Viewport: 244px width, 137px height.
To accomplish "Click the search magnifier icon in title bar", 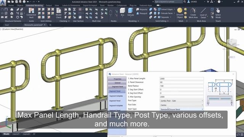I will (x=185, y=2).
